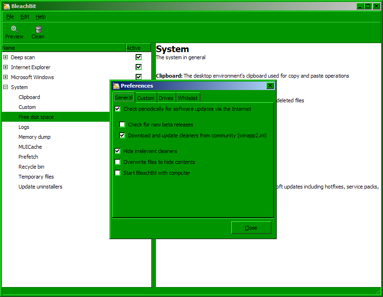Viewport: 383px width, 297px height.
Task: Expand the Deep scan tree node
Action: [x=5, y=57]
